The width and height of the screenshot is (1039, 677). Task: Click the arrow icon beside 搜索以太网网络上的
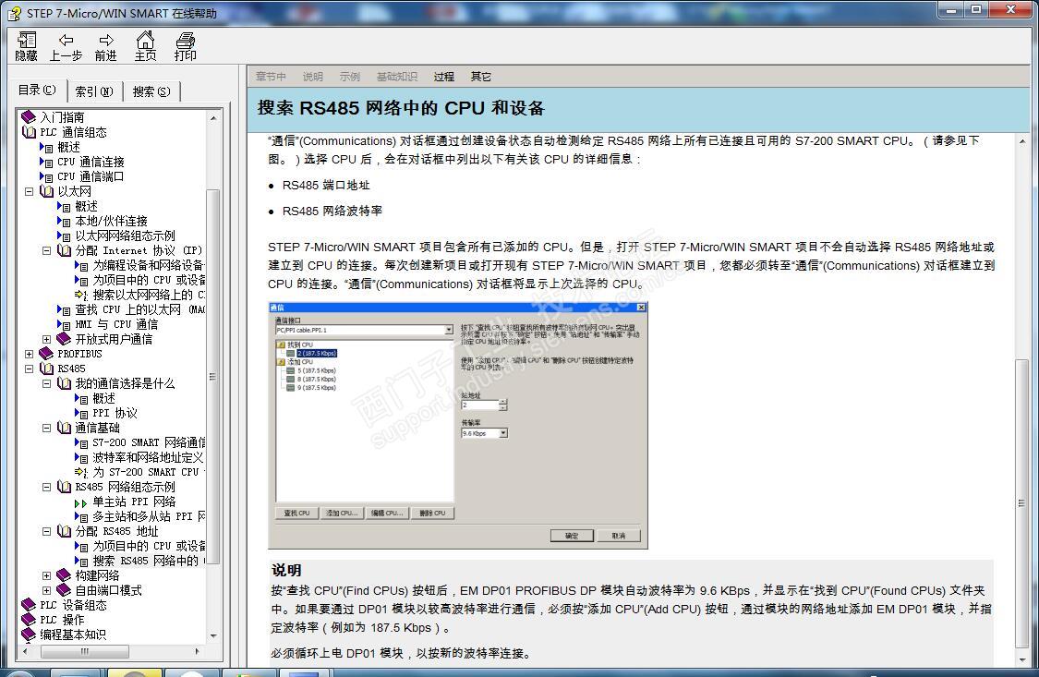pyautogui.click(x=81, y=295)
